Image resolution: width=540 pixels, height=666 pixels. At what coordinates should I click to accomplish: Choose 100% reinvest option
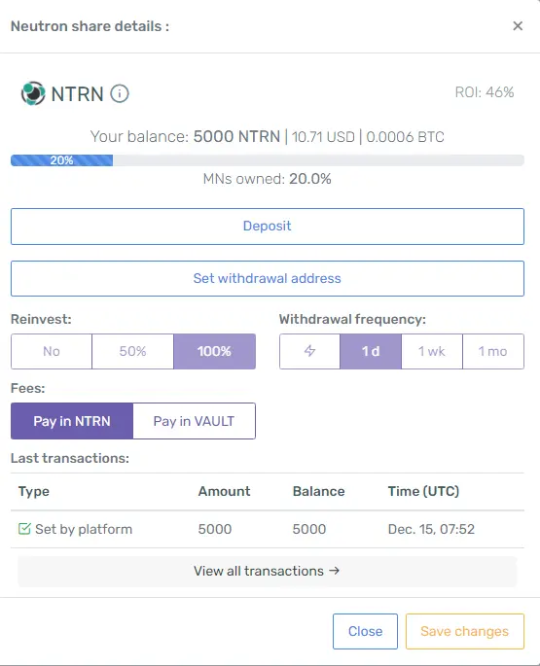click(x=214, y=351)
